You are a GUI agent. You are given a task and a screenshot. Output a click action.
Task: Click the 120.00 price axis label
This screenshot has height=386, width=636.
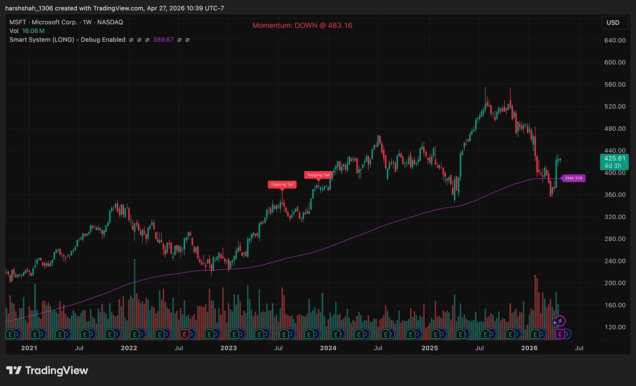coord(615,327)
